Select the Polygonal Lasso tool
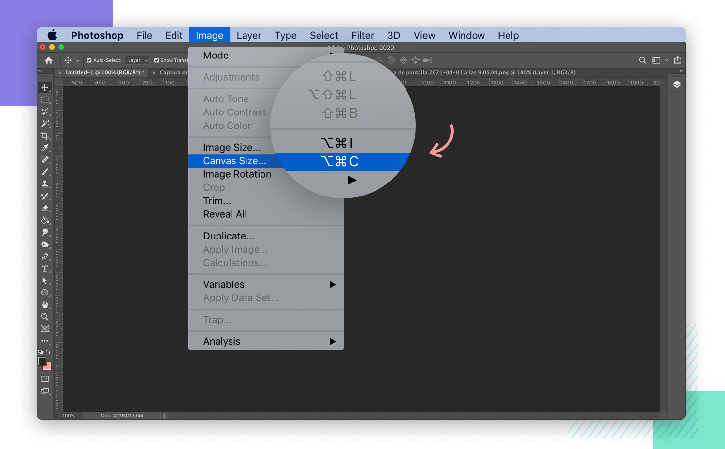The width and height of the screenshot is (725, 449). point(45,112)
